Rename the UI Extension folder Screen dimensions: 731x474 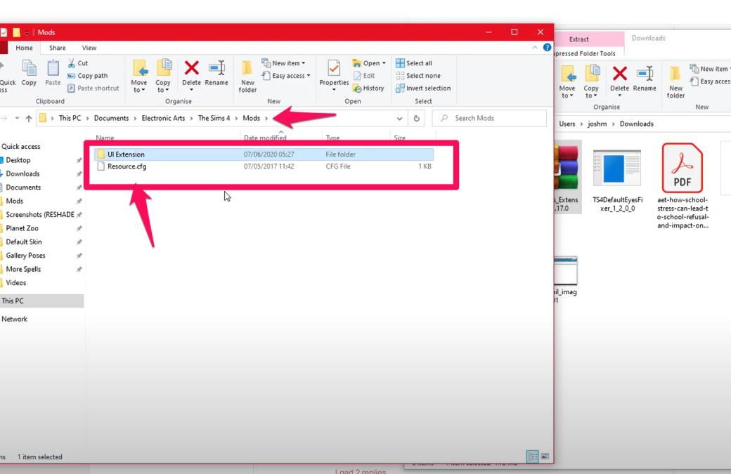pyautogui.click(x=216, y=74)
